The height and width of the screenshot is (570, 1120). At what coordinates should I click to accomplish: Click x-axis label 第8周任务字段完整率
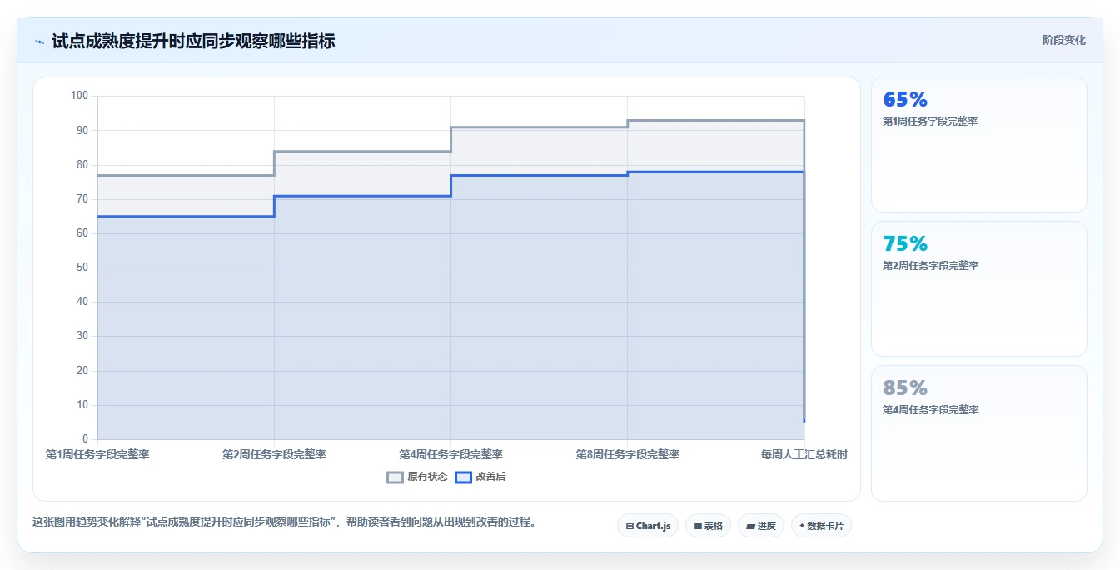coord(627,454)
